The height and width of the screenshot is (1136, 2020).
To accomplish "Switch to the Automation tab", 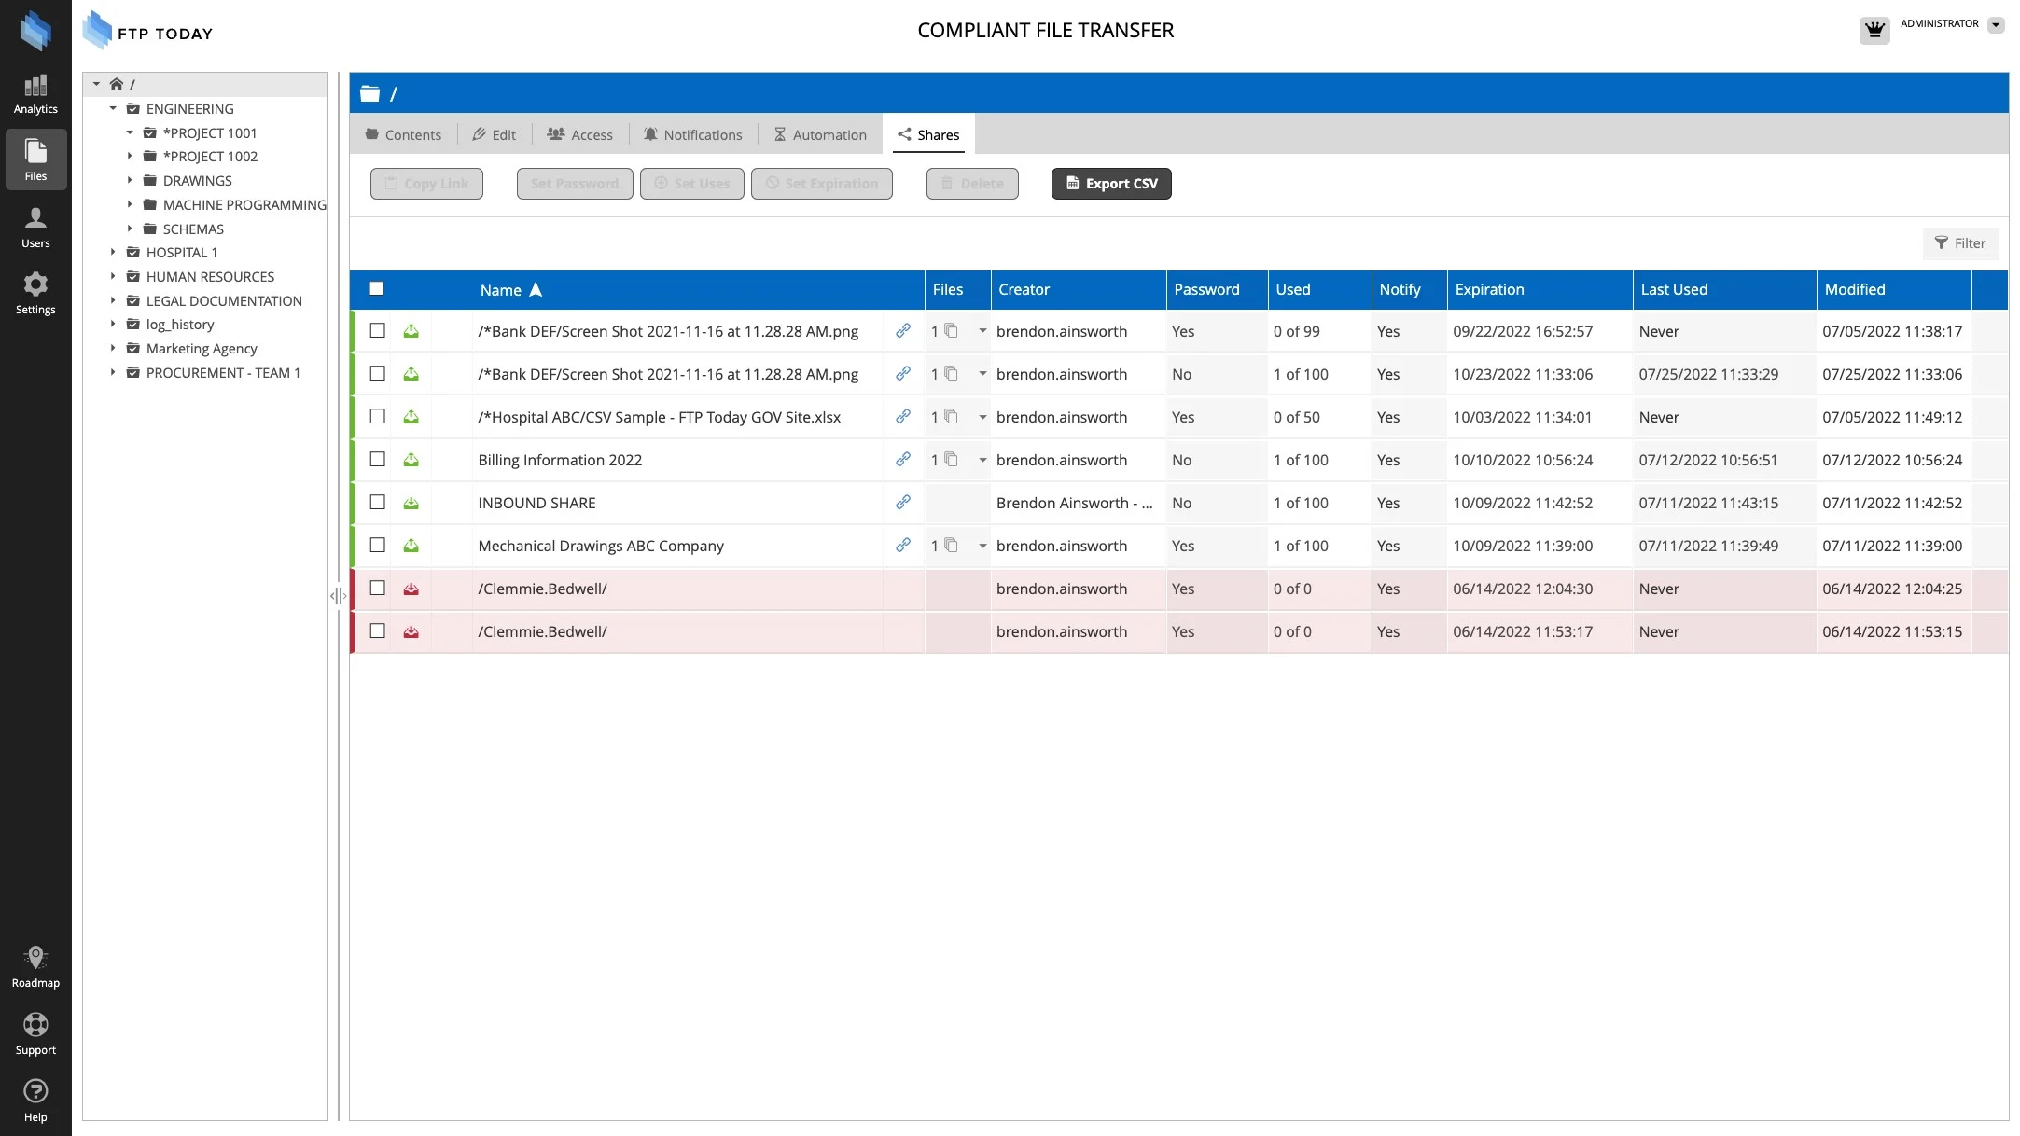I will tap(819, 135).
